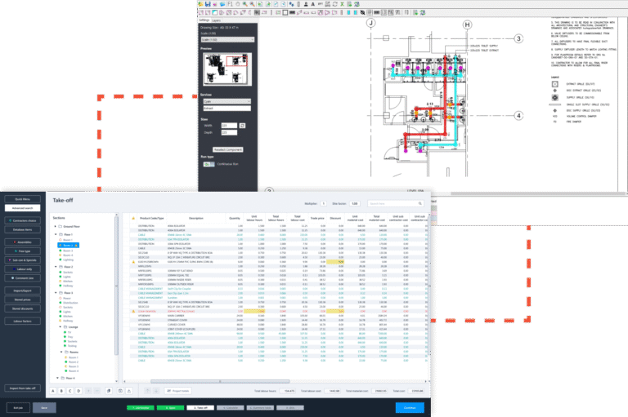Click the move-up arrow beside Project totals

tap(147, 391)
